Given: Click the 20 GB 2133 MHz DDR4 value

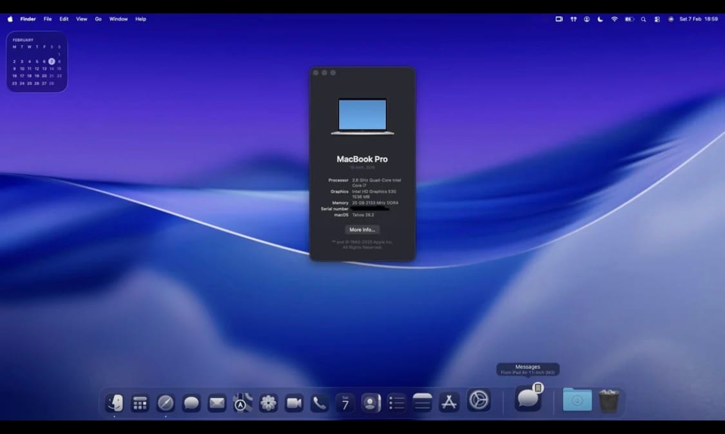Looking at the screenshot, I should coord(375,203).
